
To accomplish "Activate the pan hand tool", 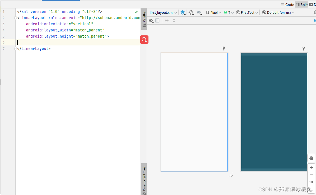I will point(311,158).
